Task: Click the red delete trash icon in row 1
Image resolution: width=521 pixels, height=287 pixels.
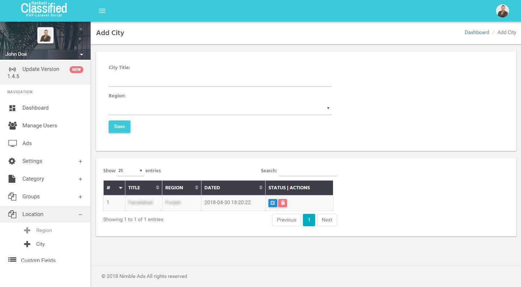Action: tap(283, 203)
